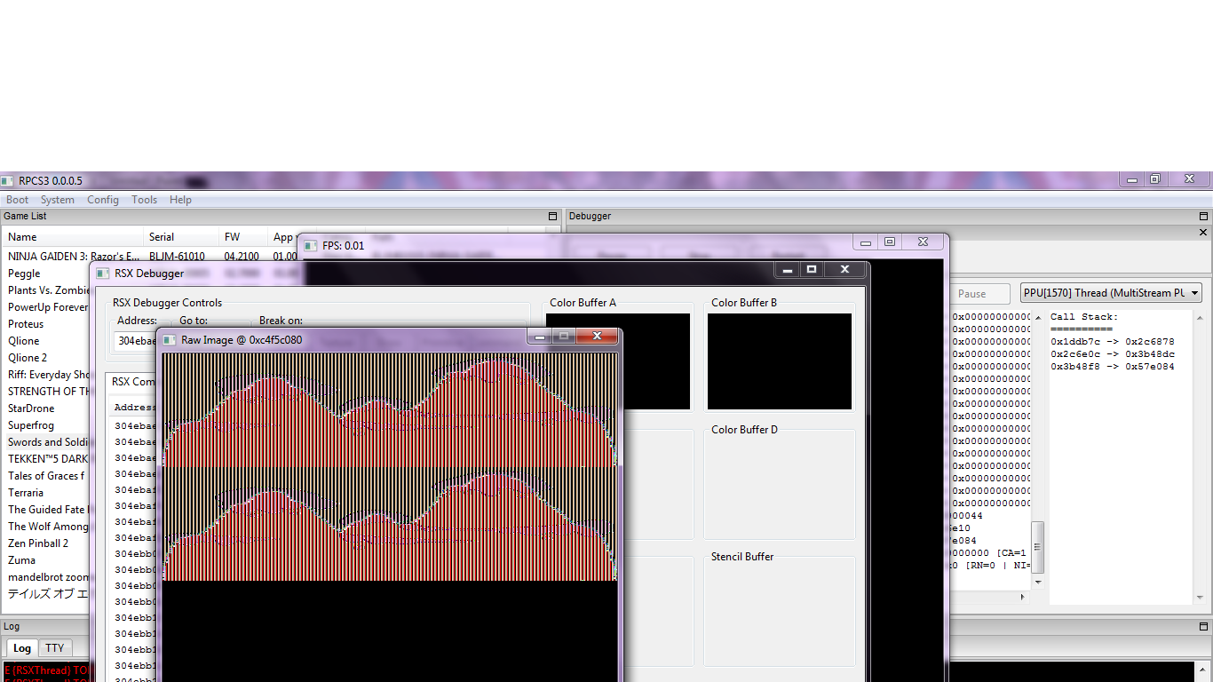
Task: Open the Config menu
Action: point(103,200)
